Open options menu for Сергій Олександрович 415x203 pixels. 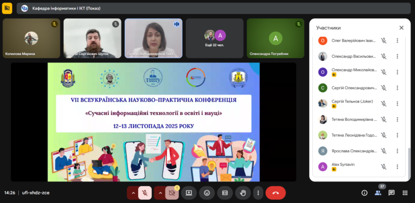(397, 88)
